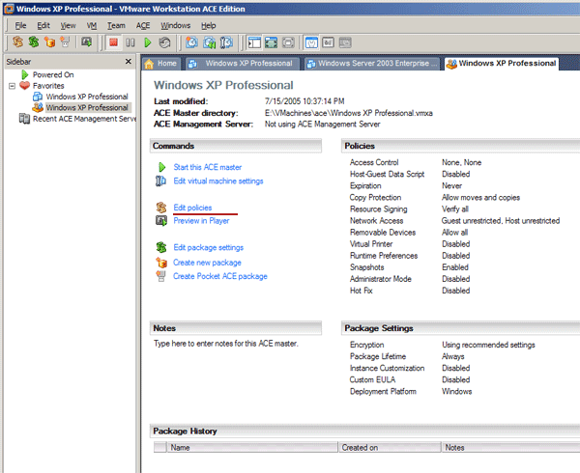The image size is (580, 473).
Task: Open the Edit menu
Action: (43, 25)
